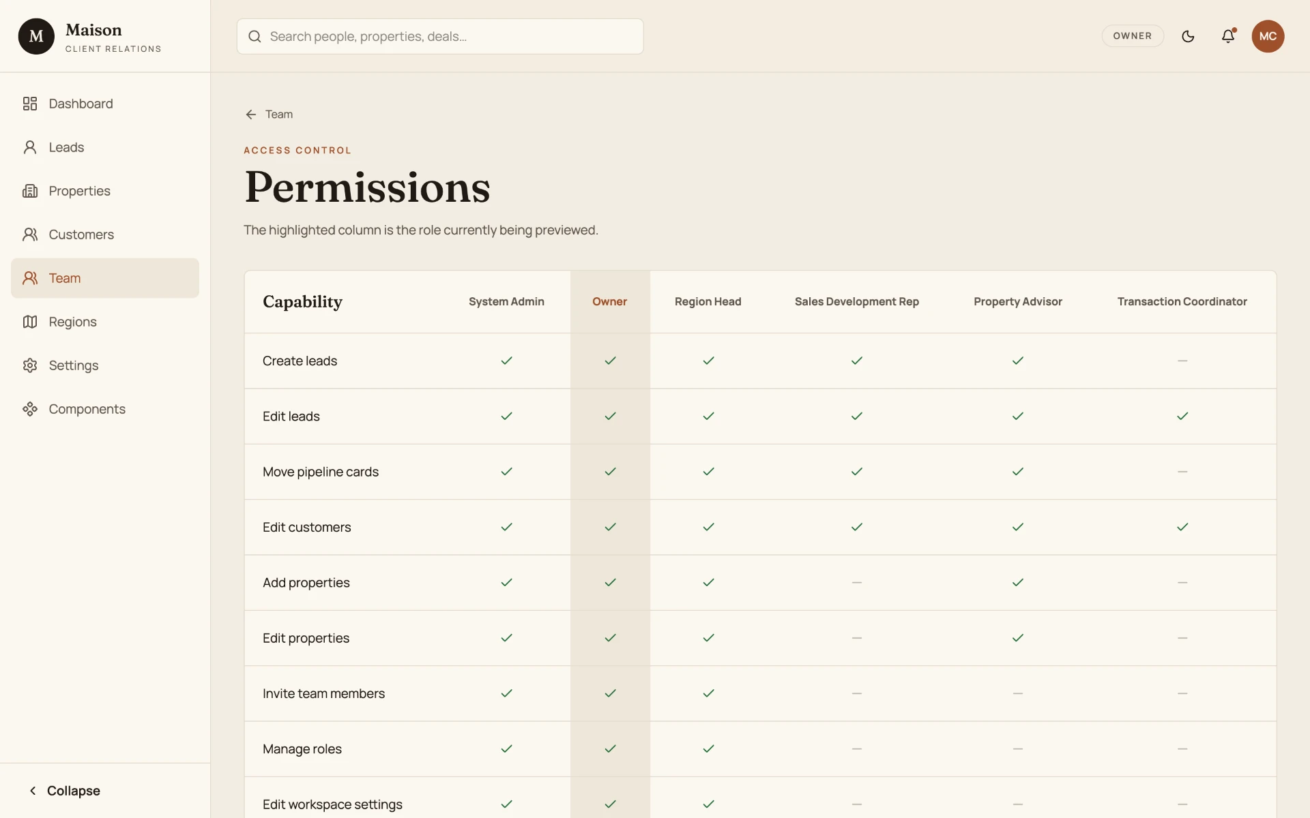Click Manage roles check for Region Head
Screen dimensions: 1310x818
(x=708, y=748)
